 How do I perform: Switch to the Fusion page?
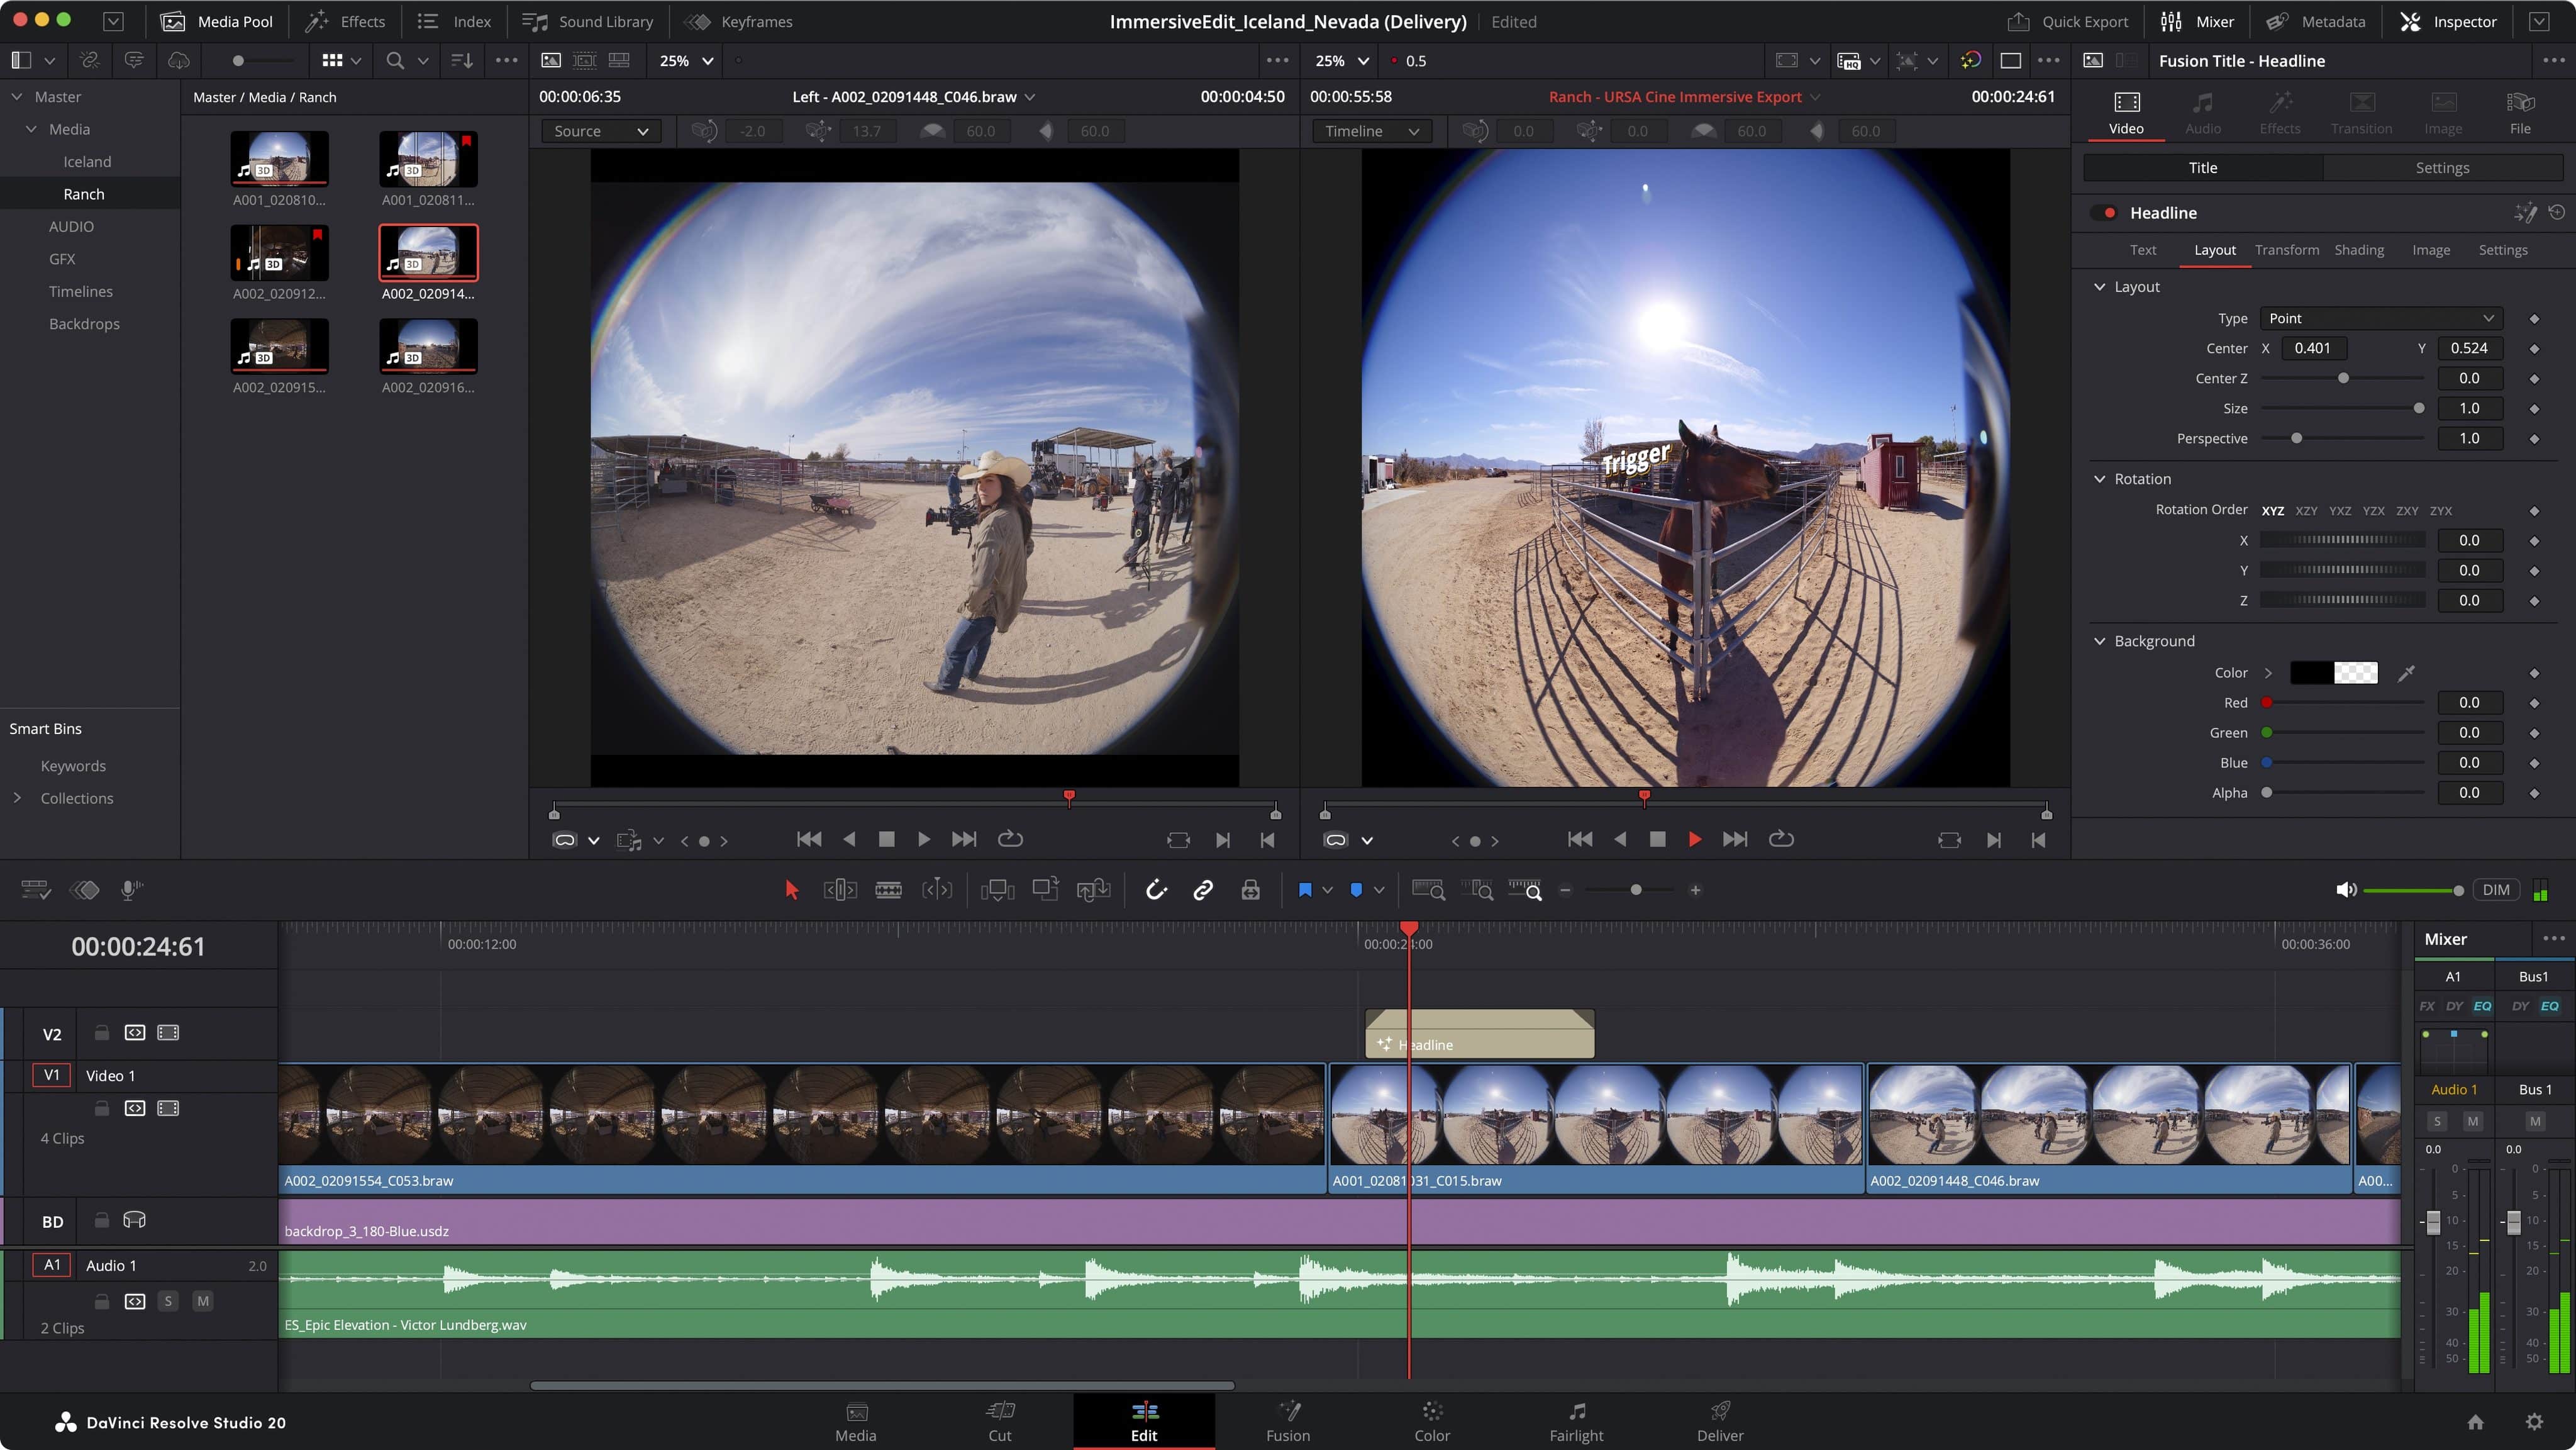[1288, 1420]
